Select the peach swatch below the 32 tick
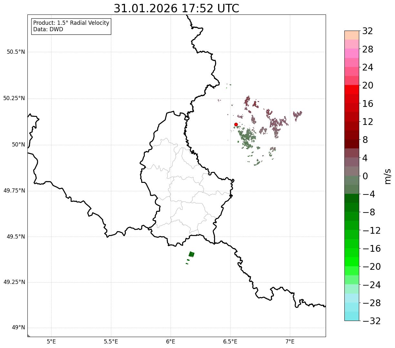This screenshot has height=348, width=395. (x=351, y=35)
